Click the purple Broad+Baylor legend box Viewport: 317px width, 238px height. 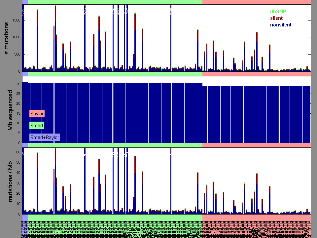click(45, 138)
